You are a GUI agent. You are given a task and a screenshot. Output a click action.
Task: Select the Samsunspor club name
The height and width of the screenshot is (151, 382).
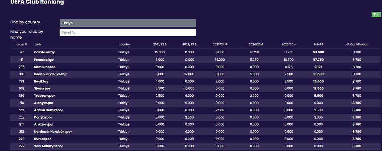tap(44, 67)
